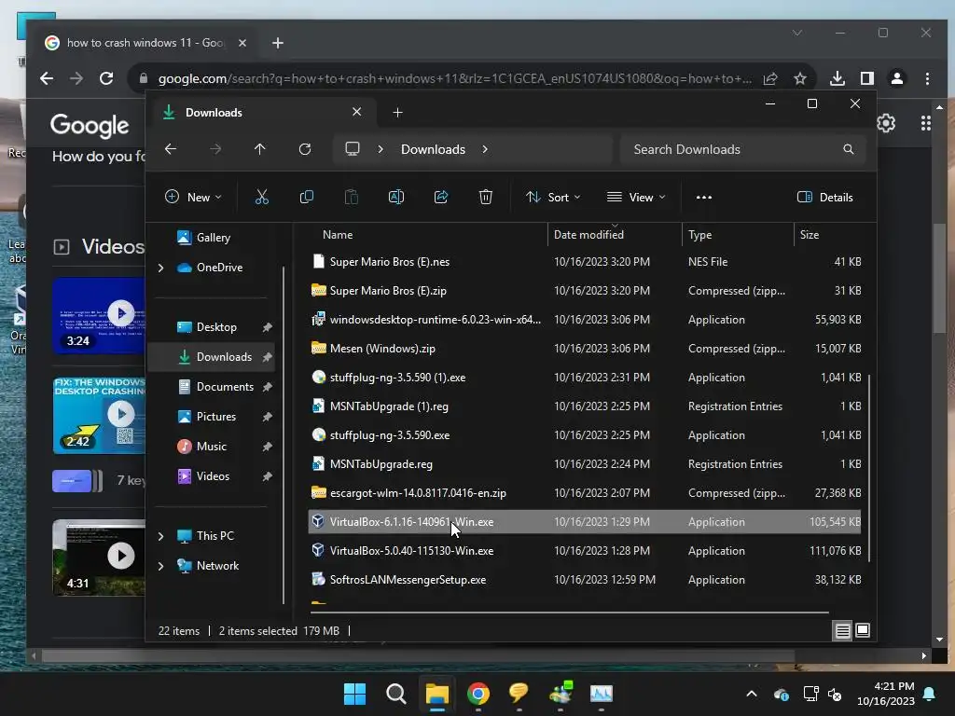Add a new Explorer tab

(x=397, y=113)
